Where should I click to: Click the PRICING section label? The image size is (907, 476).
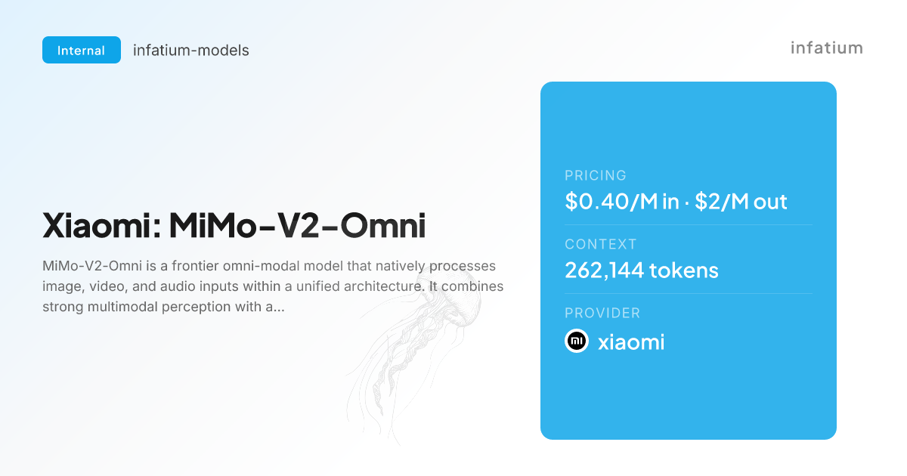click(x=596, y=175)
